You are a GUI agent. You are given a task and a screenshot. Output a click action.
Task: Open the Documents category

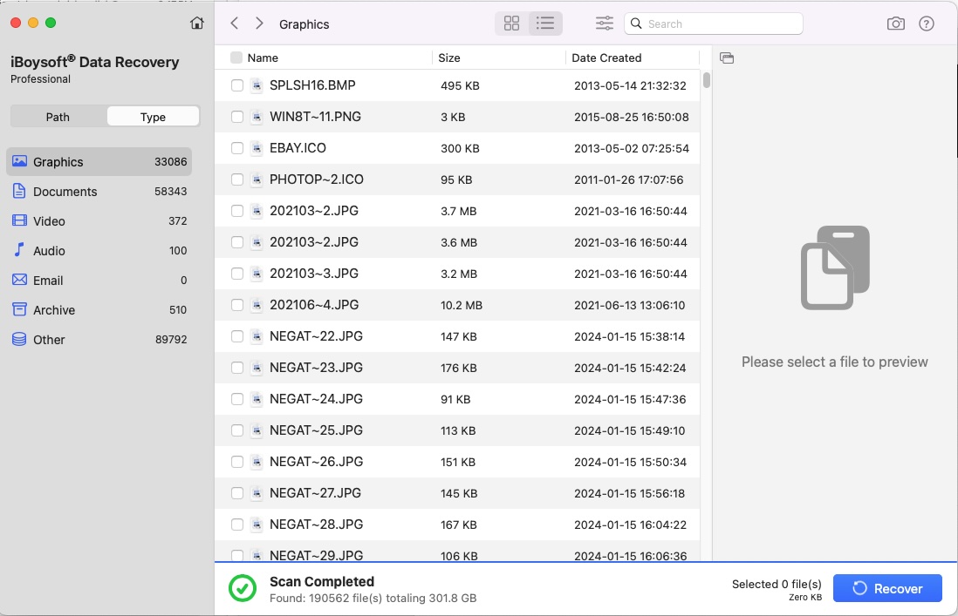pos(65,192)
